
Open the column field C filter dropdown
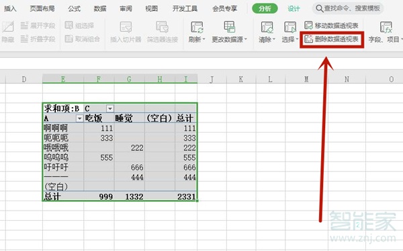[110, 108]
